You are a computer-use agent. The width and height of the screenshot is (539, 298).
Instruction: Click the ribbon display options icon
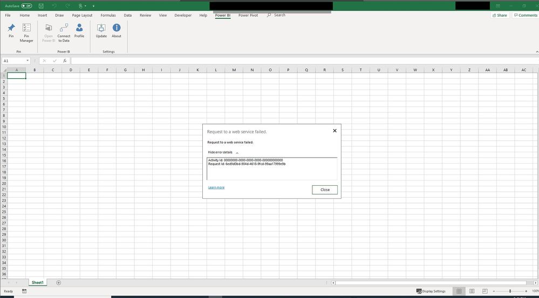tap(498, 6)
